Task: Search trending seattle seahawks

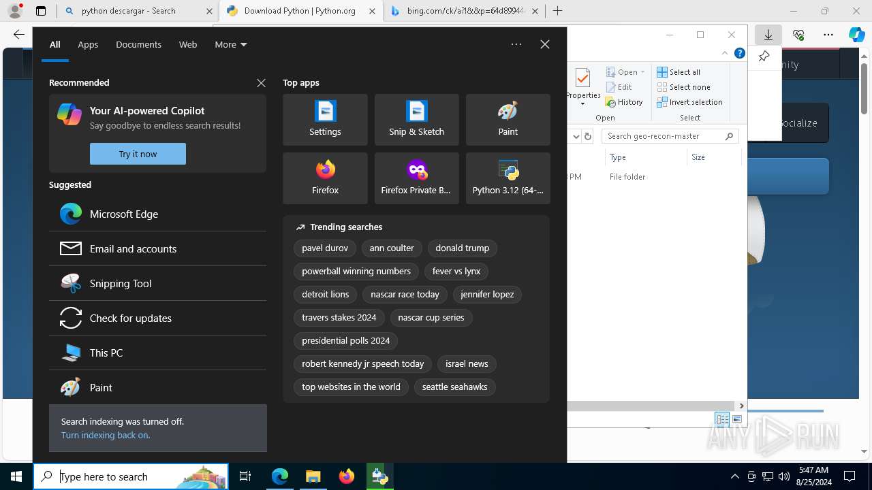Action: click(454, 387)
